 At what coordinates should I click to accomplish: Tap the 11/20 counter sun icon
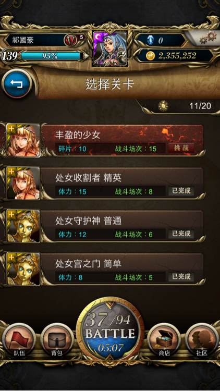(163, 106)
